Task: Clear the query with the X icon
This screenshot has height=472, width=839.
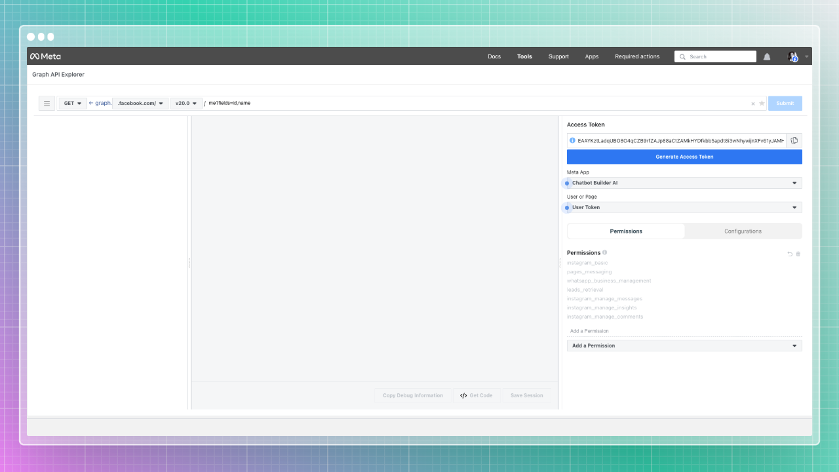Action: tap(753, 104)
